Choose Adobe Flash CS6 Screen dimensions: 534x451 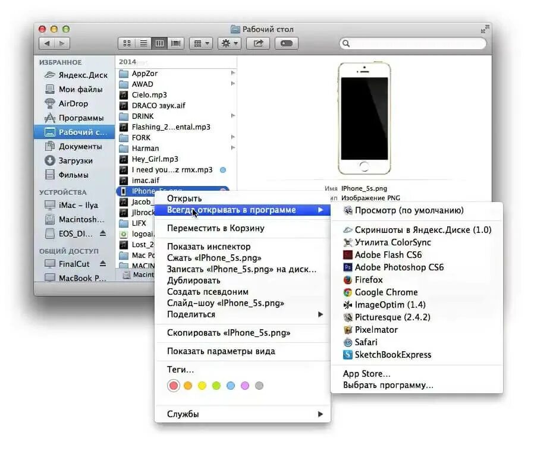417,254
